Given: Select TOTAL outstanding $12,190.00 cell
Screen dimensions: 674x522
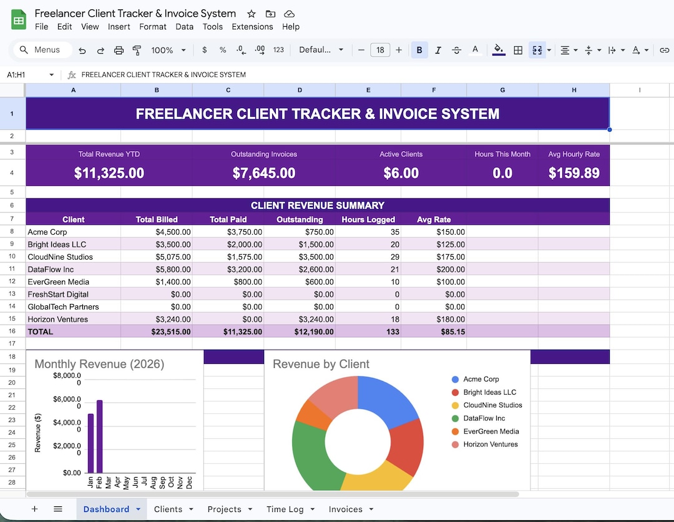Looking at the screenshot, I should (x=300, y=332).
